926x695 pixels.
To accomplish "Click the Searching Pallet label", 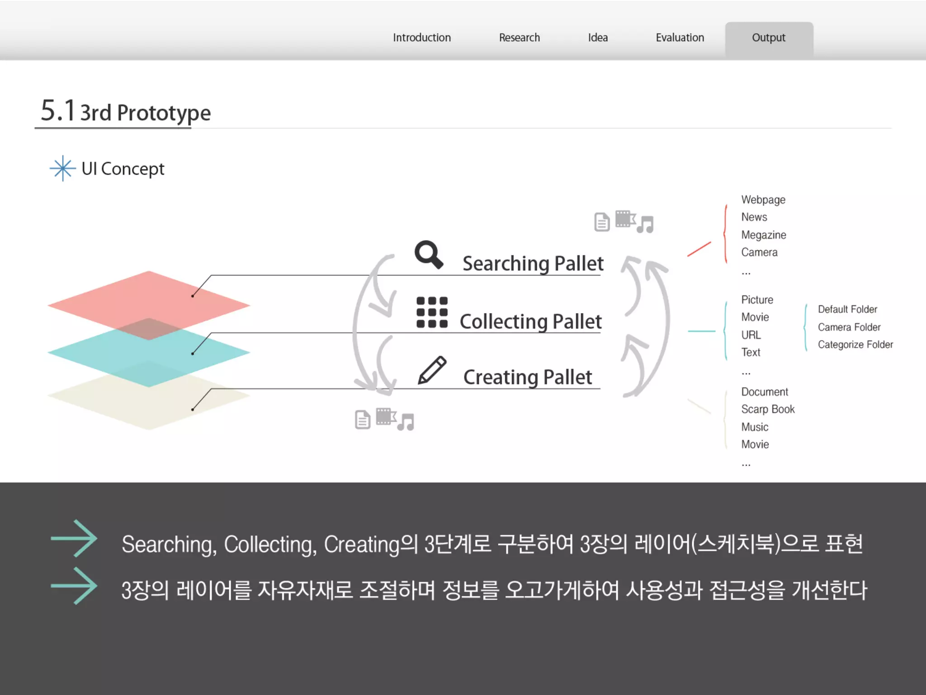I will coord(533,263).
